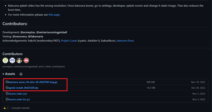Open @neocvera tester profile mention
212x112 pixels.
[20, 36]
